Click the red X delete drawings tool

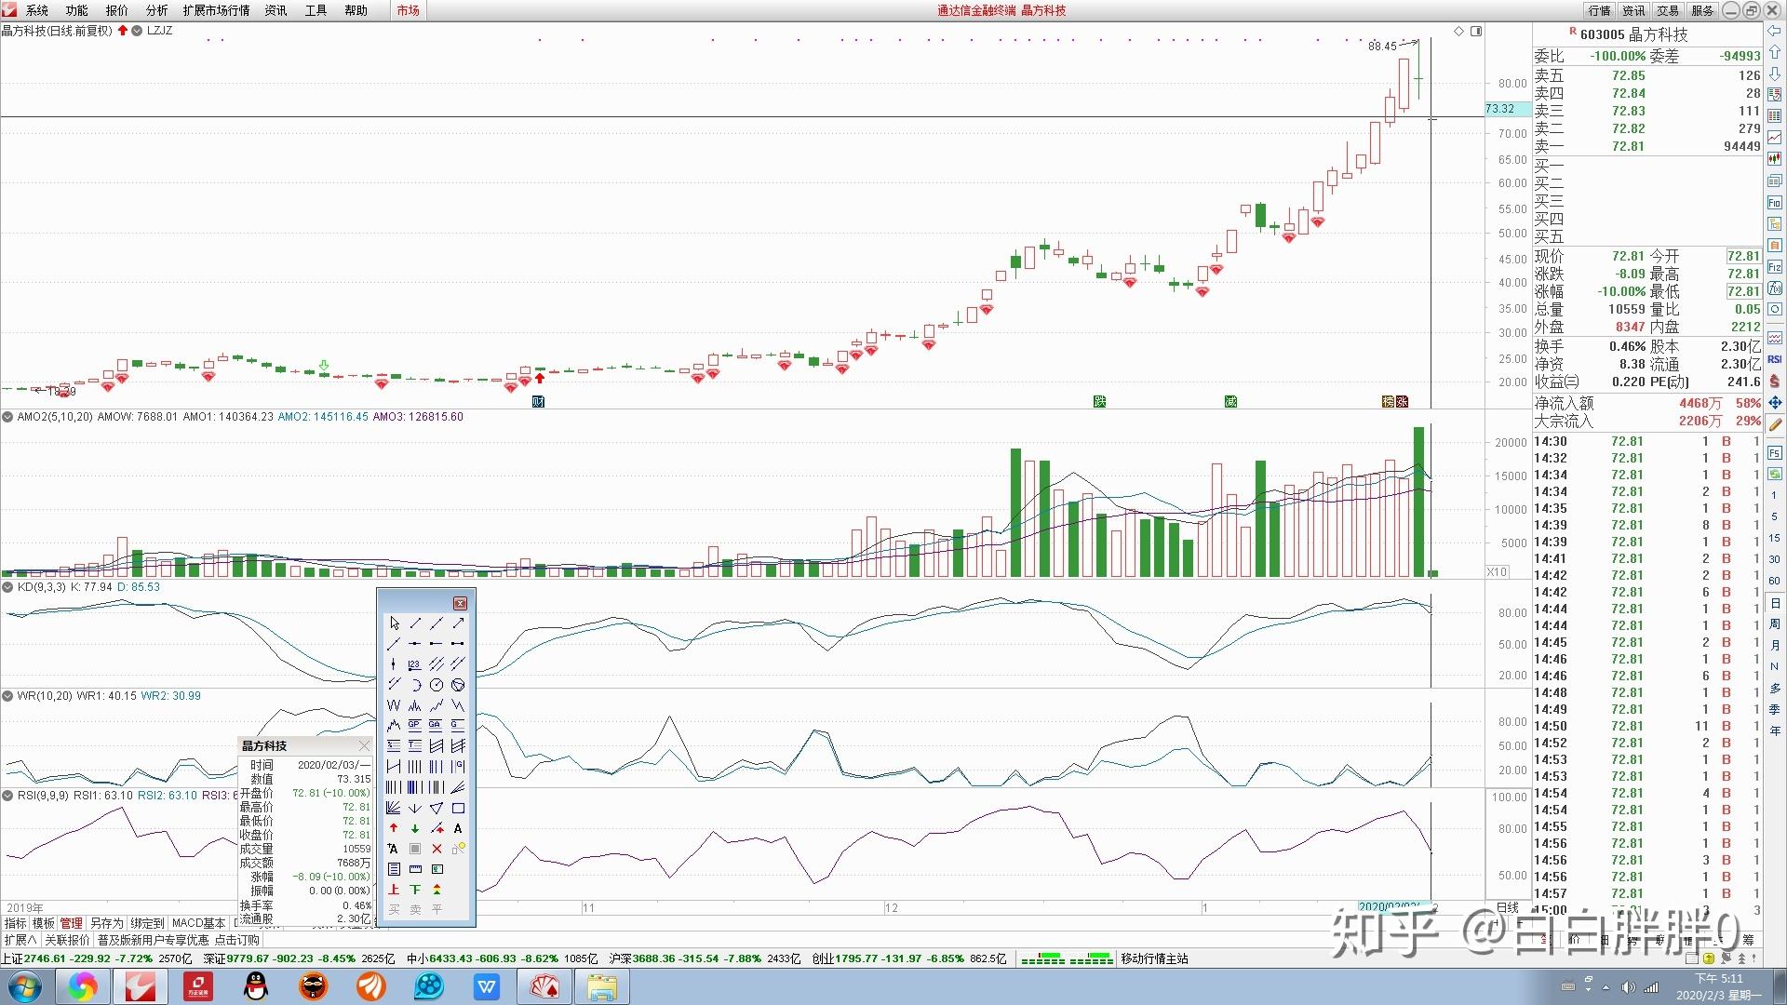point(437,849)
